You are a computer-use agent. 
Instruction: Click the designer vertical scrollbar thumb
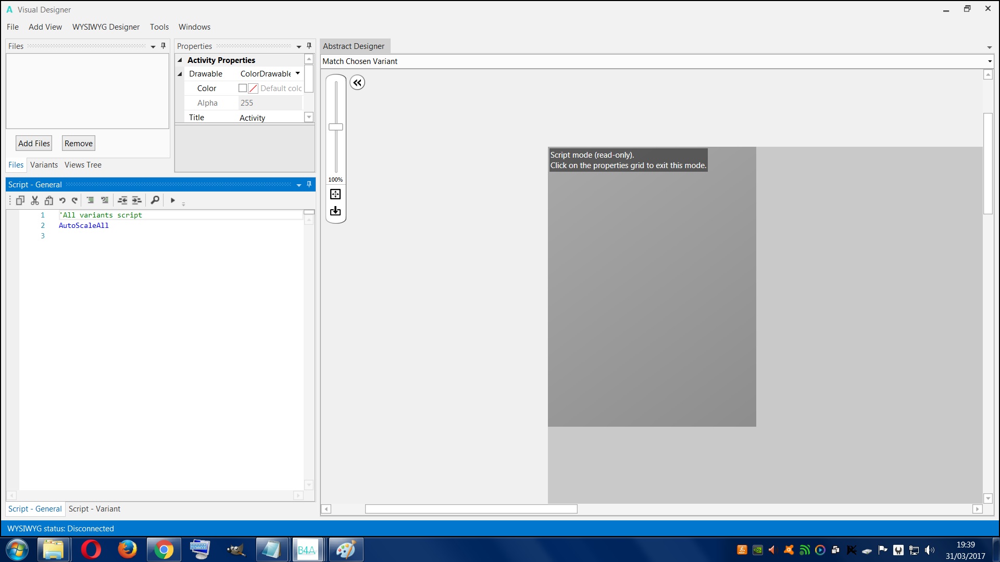(988, 163)
